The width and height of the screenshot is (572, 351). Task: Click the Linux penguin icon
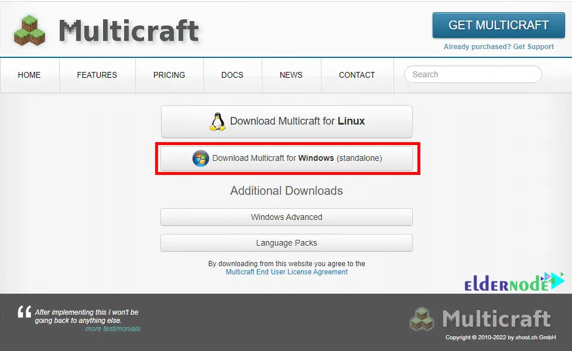pos(217,121)
